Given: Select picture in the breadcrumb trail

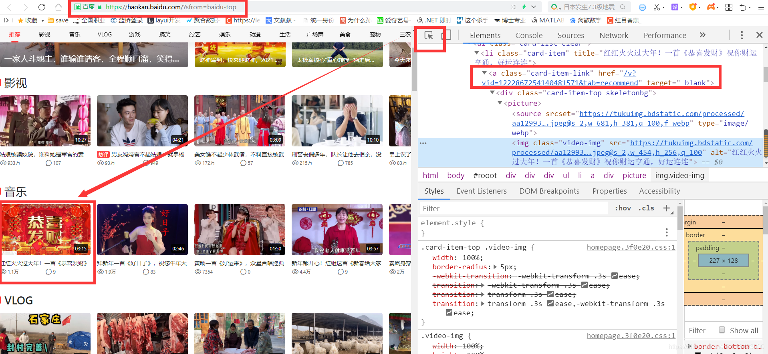Looking at the screenshot, I should click(634, 175).
